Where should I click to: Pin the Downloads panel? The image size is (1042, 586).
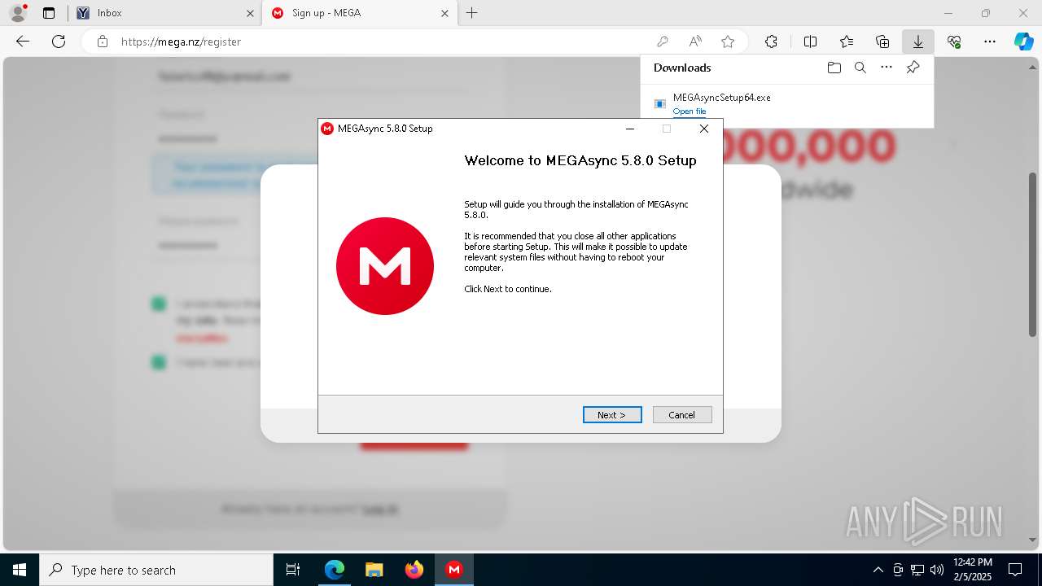pyautogui.click(x=913, y=68)
